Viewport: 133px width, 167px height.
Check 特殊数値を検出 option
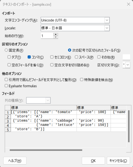click(82, 79)
